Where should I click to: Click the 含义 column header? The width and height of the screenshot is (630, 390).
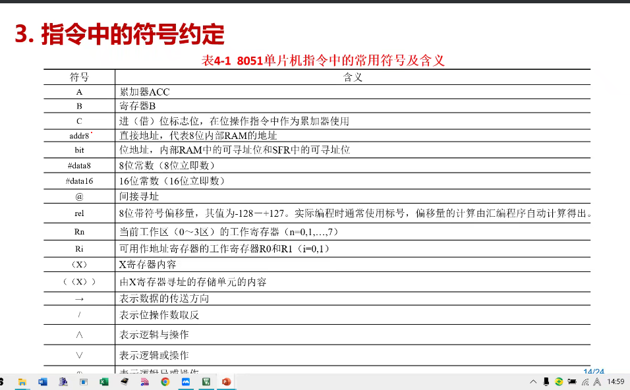pos(353,77)
